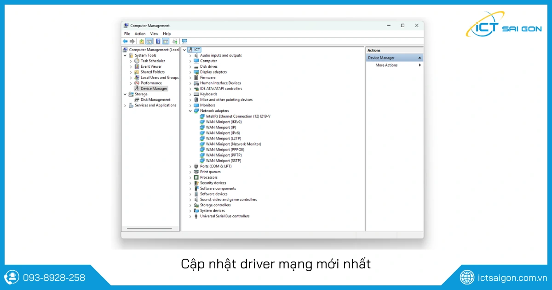Toggle the Show/Hide Console Tree toolbar icon

coord(149,41)
